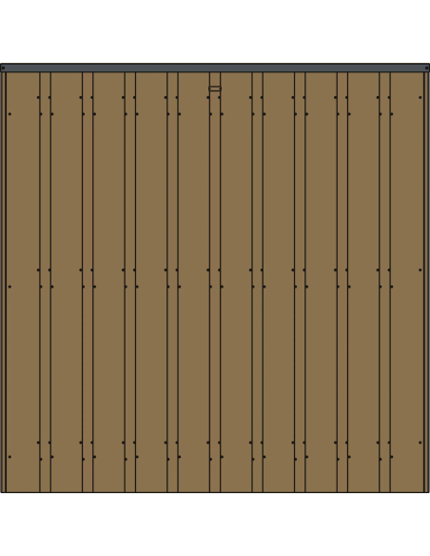Click the screw at top rail's left end
This screenshot has width=430, height=556.
click(3, 68)
